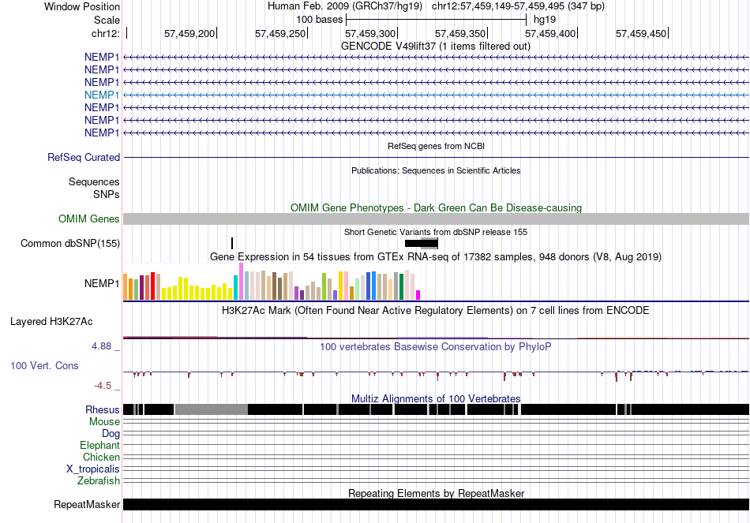750x523 pixels.
Task: Click the Mouse alignment label
Action: point(104,422)
